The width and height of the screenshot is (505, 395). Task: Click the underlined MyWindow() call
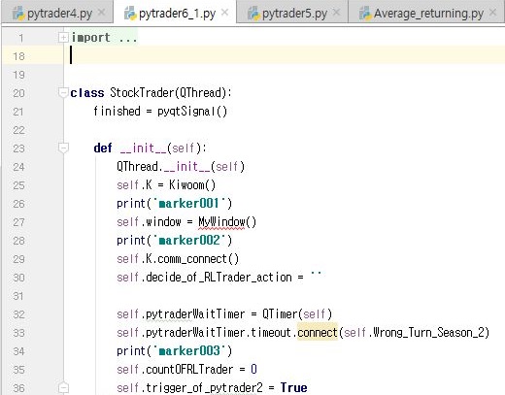pos(227,222)
